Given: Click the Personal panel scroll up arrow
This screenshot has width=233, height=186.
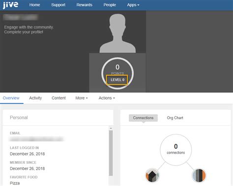Looking at the screenshot, I should (111, 128).
